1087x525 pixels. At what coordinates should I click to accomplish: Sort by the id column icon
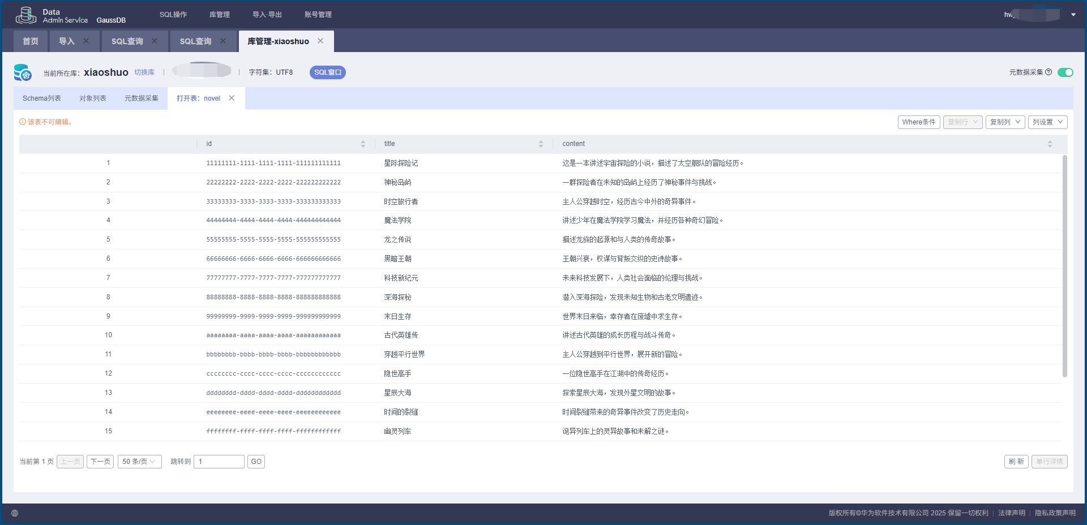(363, 144)
